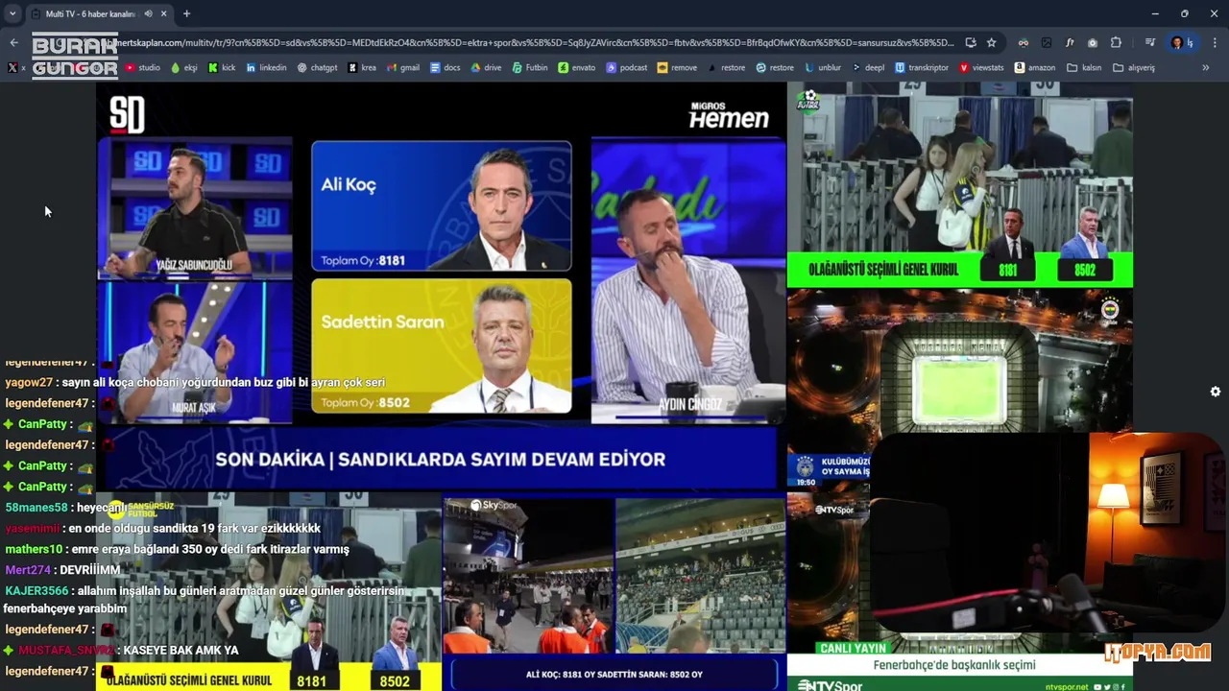Open the chatgpt bookmark
This screenshot has height=691, width=1229.
click(x=317, y=68)
